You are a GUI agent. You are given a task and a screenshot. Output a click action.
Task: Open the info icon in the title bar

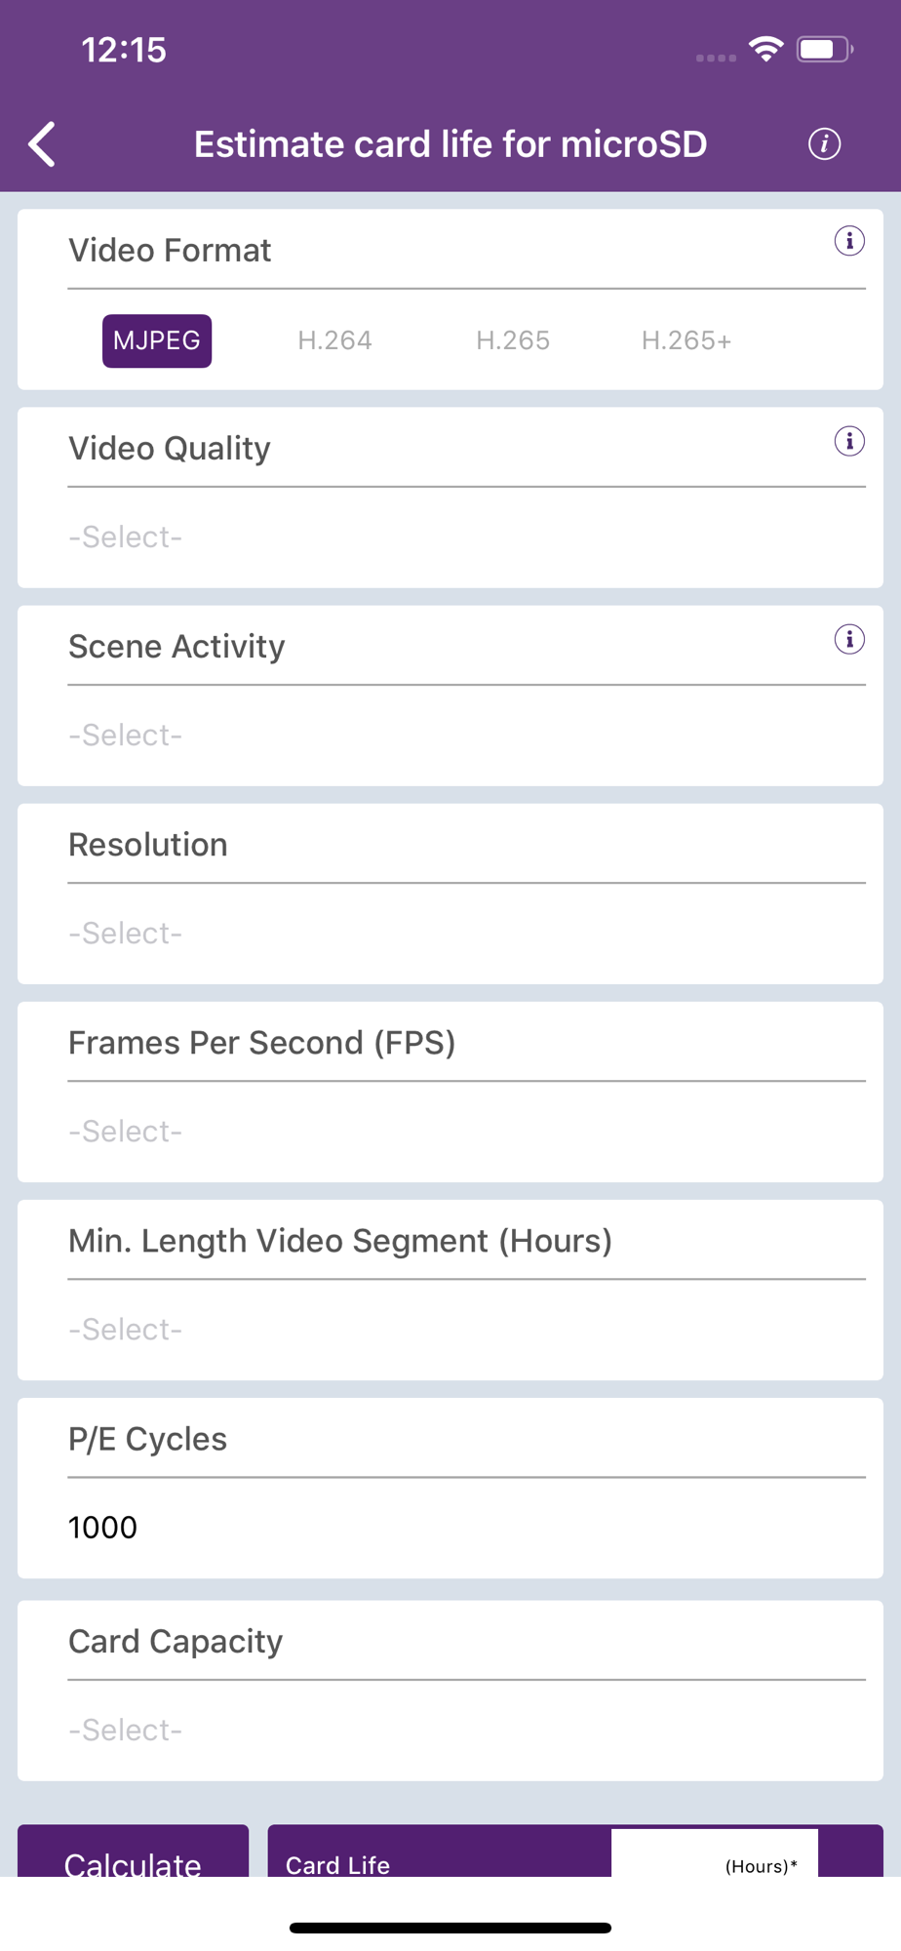coord(824,144)
